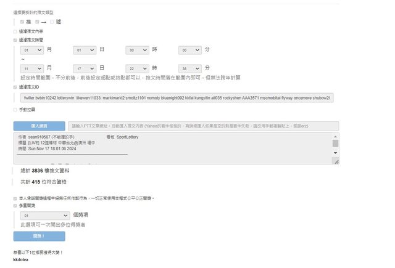Open the end minute dropdown showing 38
The width and height of the screenshot is (395, 268).
click(x=189, y=68)
